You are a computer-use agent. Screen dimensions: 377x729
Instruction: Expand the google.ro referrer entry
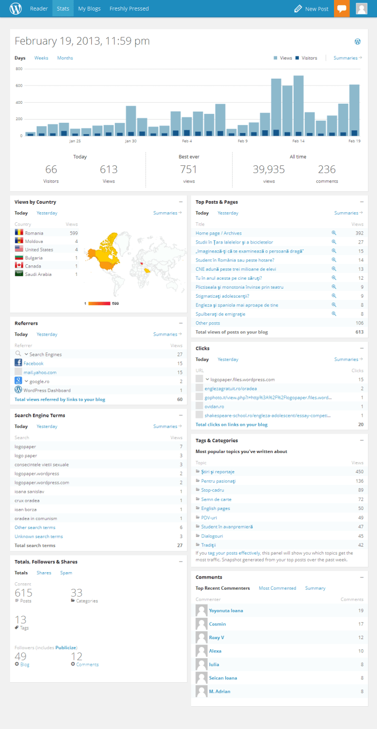26,381
